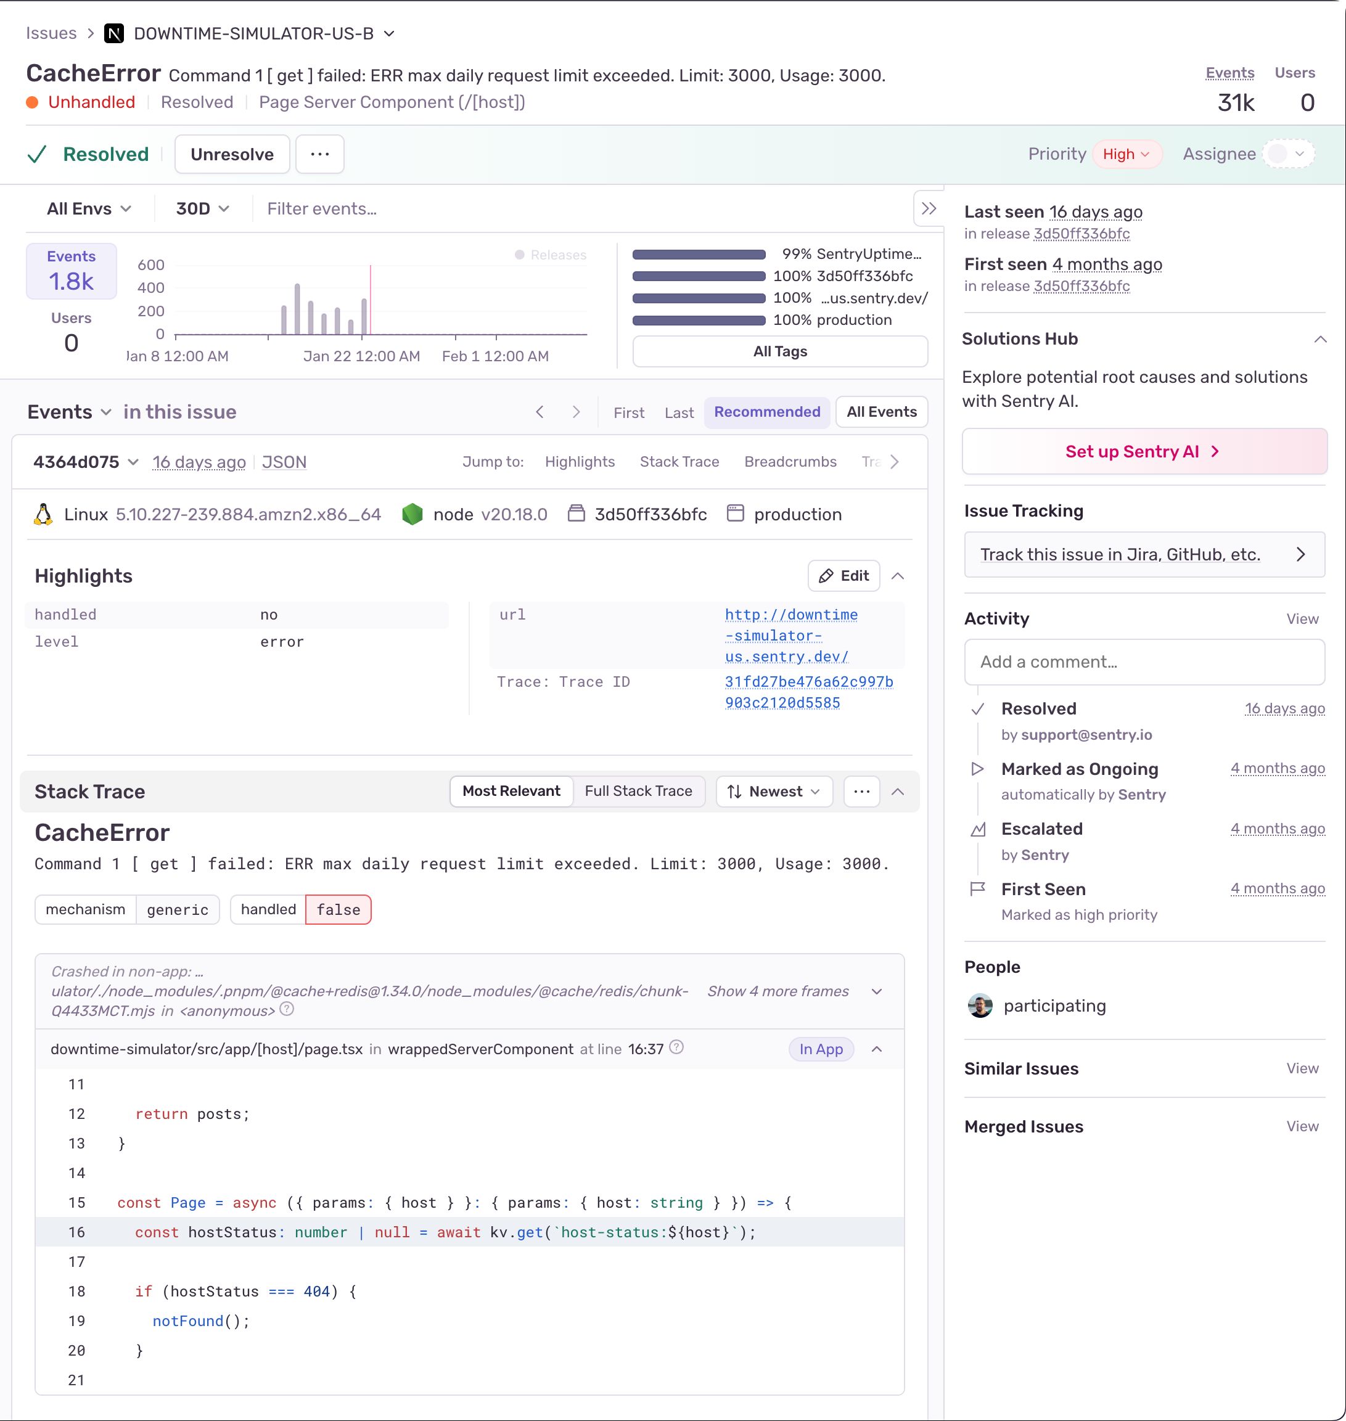Open the issue more-actions ellipsis menu

click(x=319, y=154)
